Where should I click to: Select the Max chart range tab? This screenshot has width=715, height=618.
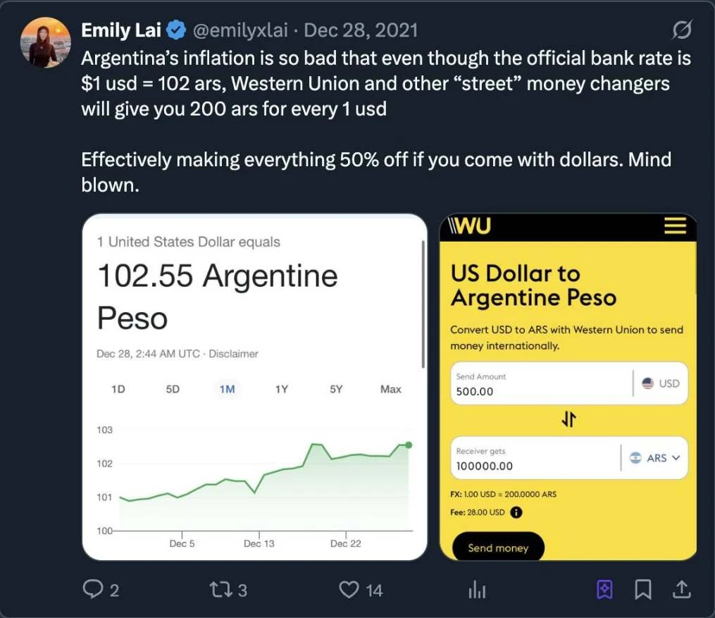[390, 389]
